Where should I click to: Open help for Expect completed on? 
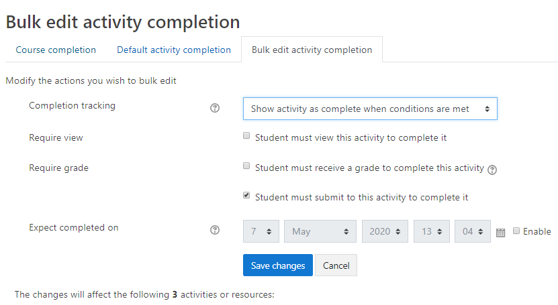(215, 230)
